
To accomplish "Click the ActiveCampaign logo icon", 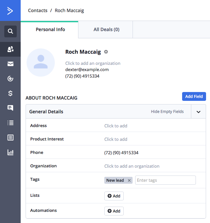I will [10, 10].
